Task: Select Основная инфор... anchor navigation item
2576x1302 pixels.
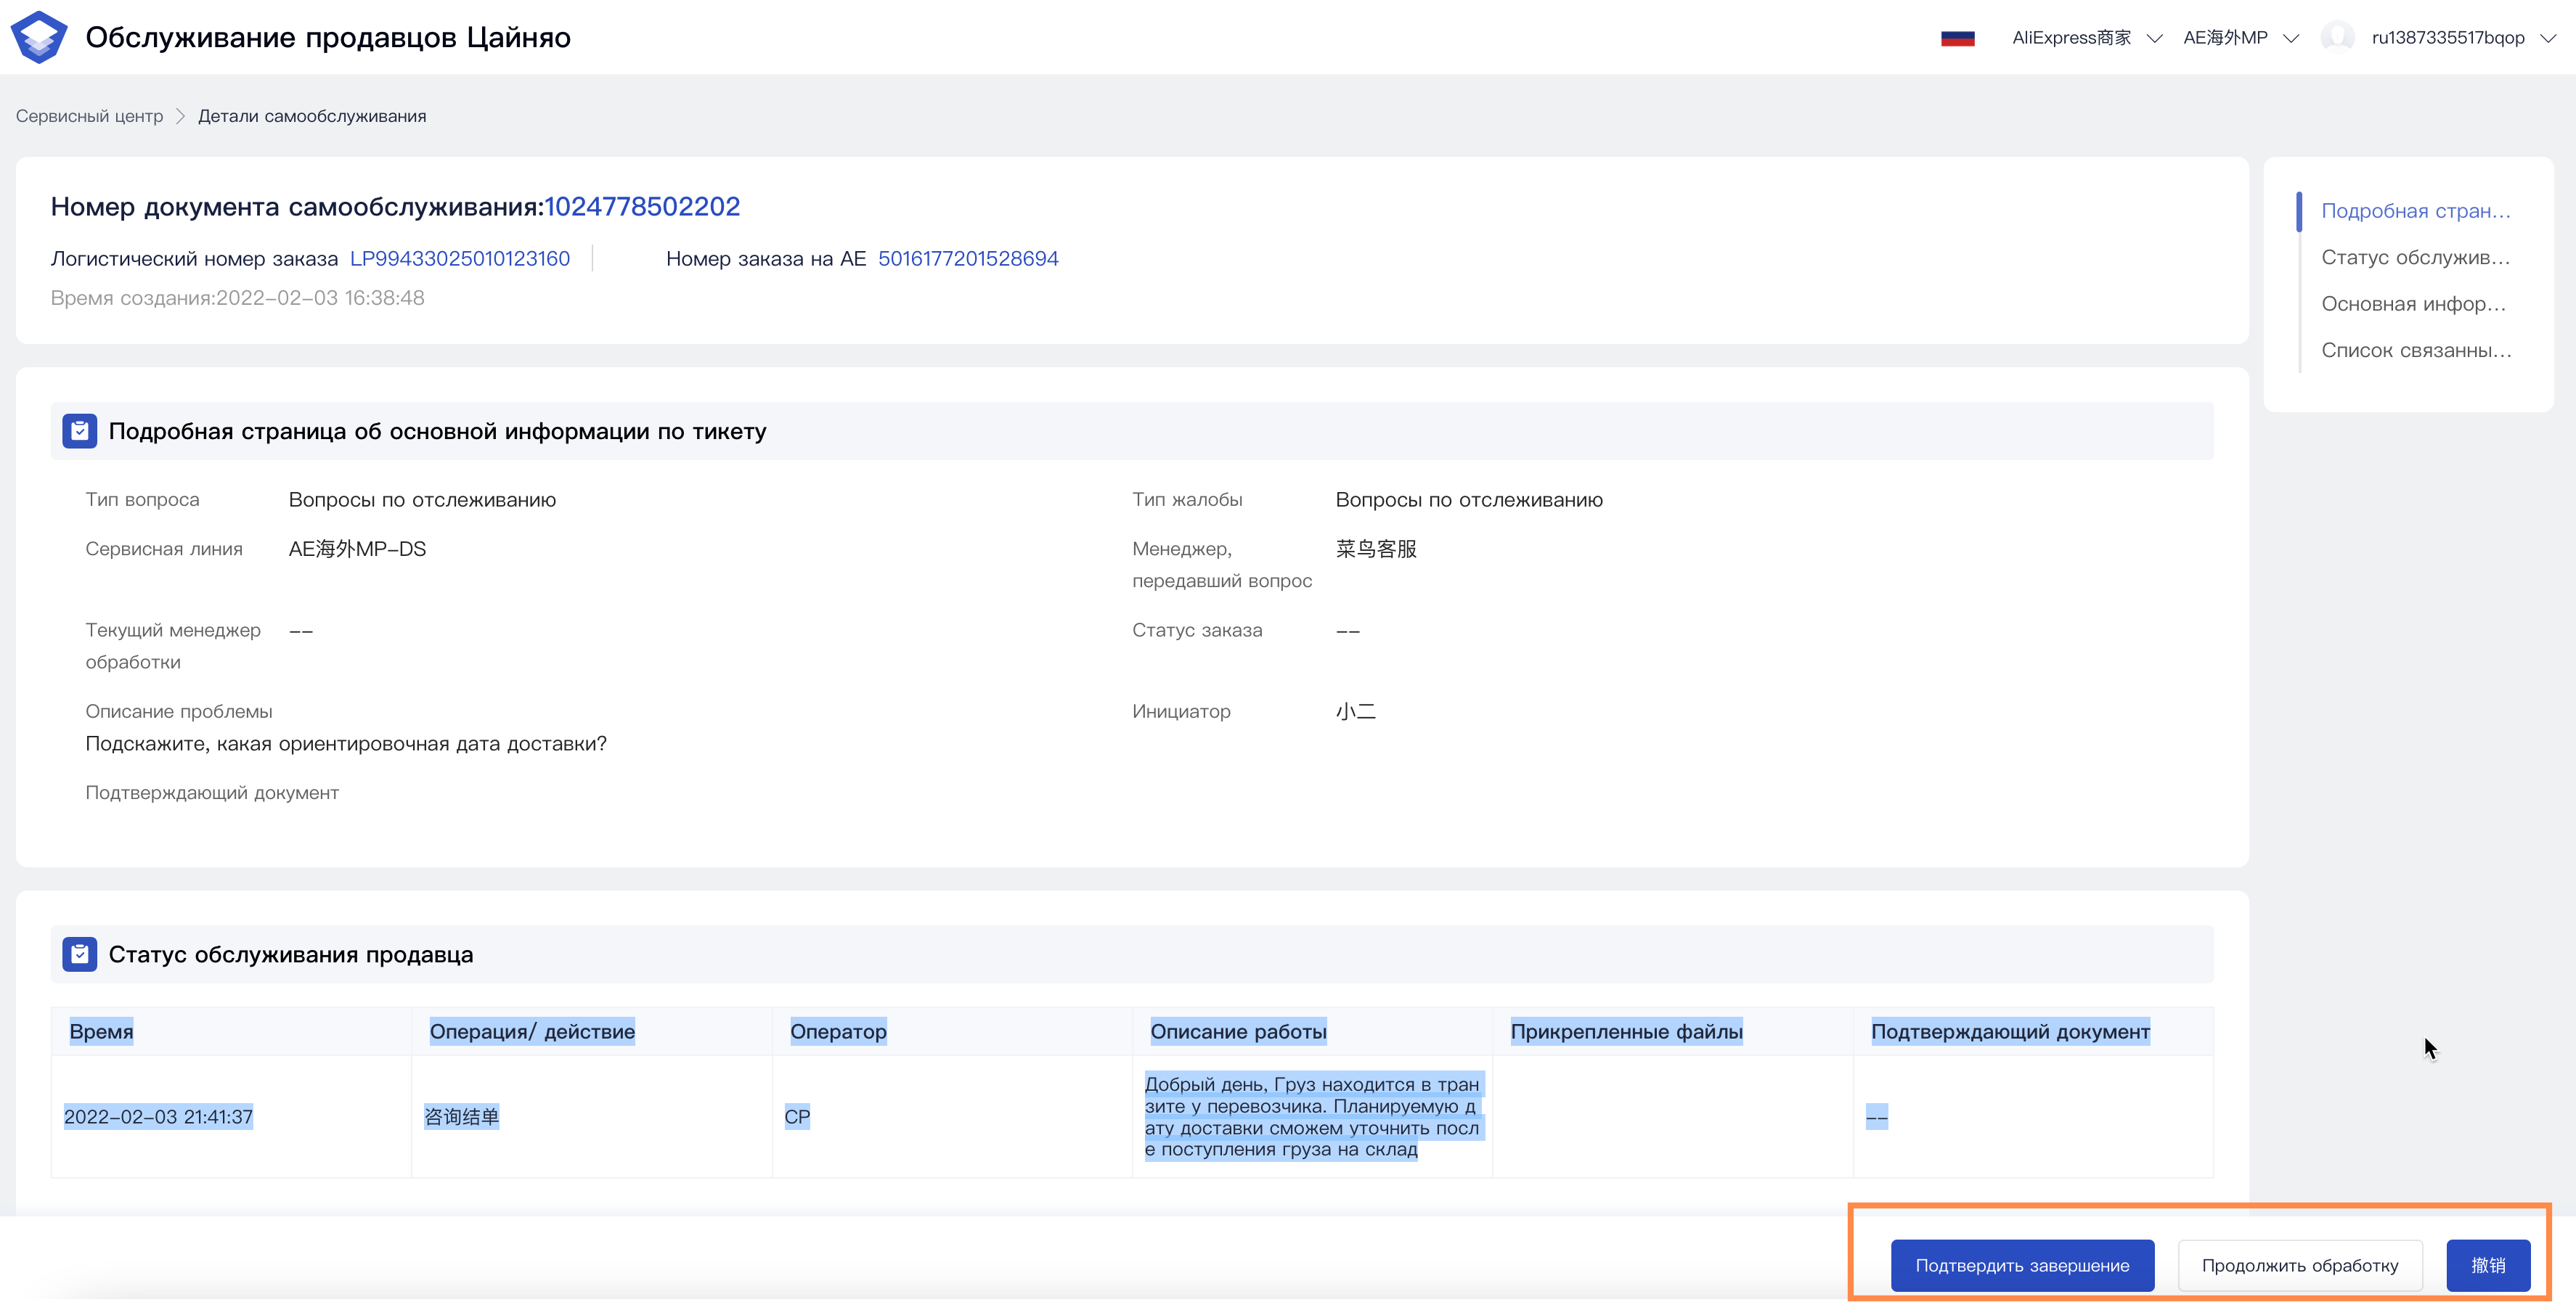Action: pos(2413,304)
